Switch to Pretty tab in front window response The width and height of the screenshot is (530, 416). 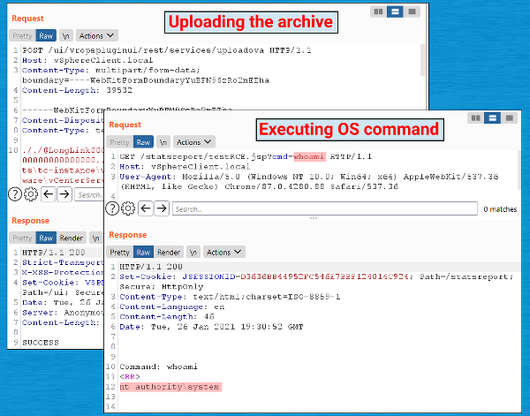tap(119, 252)
